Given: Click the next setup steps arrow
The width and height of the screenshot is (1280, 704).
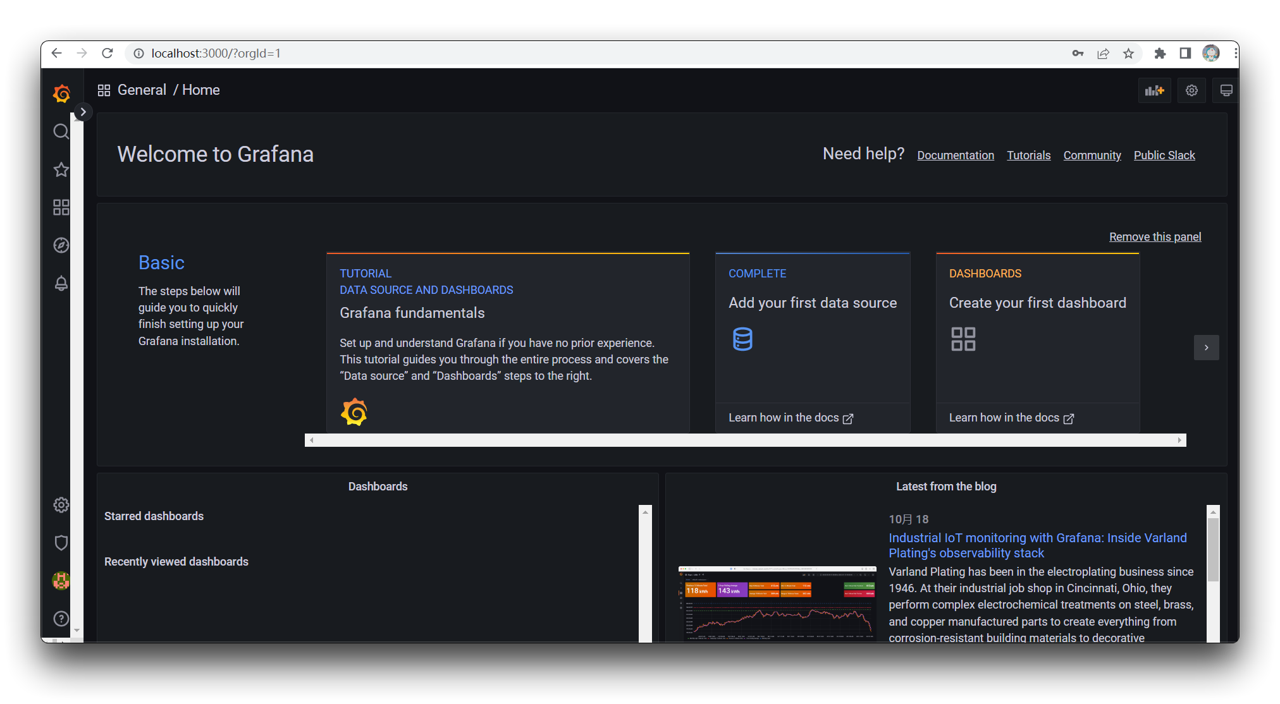Looking at the screenshot, I should click(1206, 348).
